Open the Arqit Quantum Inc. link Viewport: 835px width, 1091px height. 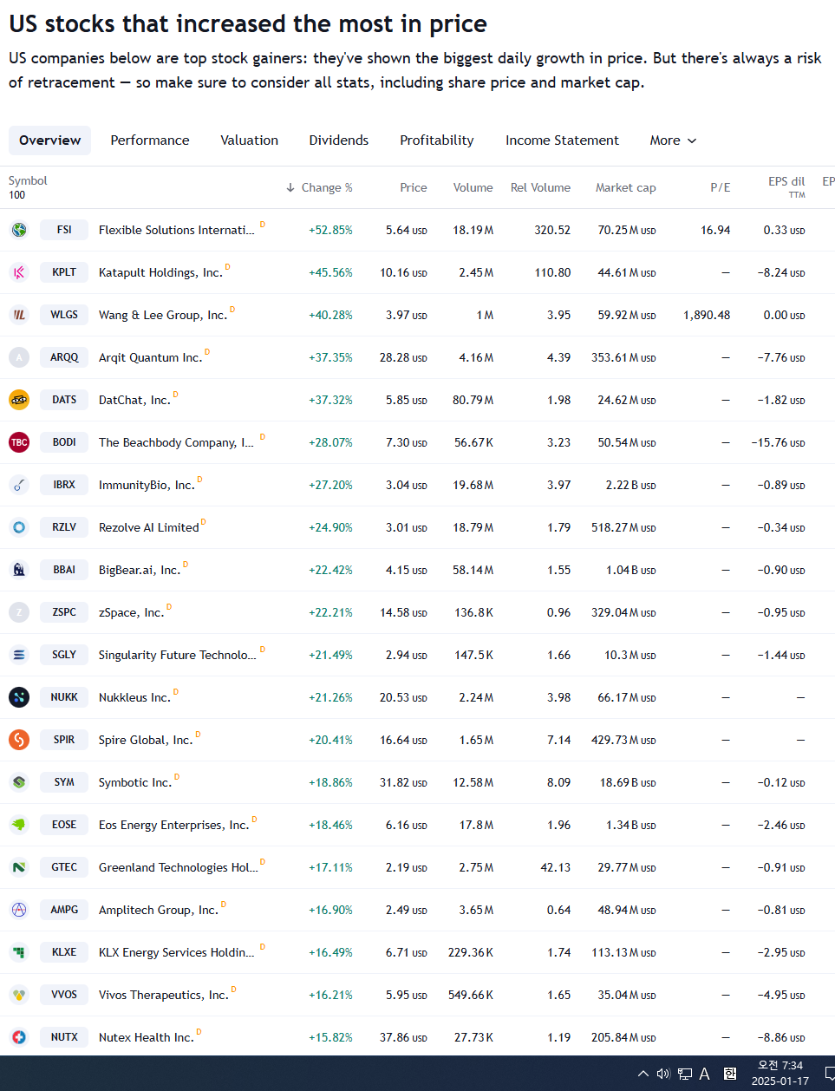coord(150,357)
